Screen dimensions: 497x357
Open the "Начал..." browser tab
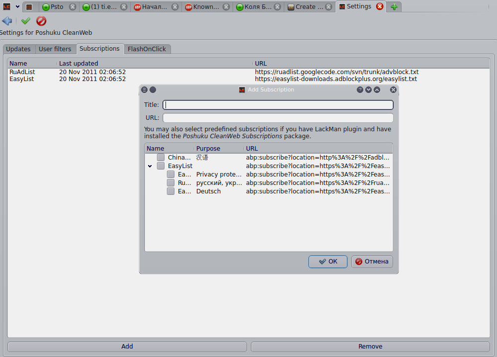(151, 6)
